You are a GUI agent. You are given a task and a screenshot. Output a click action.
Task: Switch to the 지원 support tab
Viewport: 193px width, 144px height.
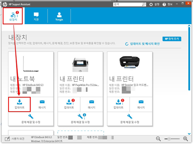point(36,16)
